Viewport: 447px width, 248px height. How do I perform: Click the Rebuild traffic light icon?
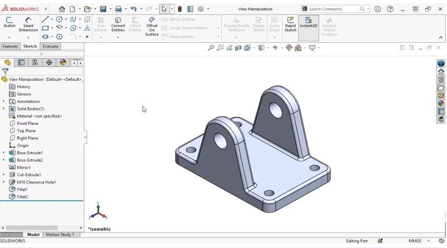tap(179, 9)
